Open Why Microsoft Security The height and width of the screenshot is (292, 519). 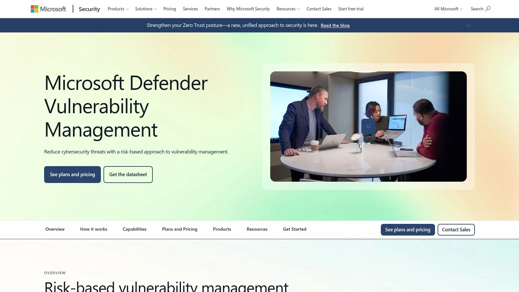coord(248,9)
